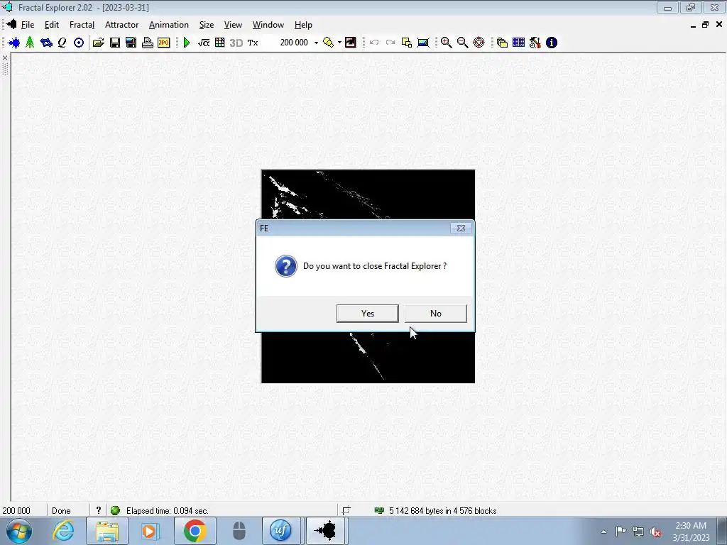727x545 pixels.
Task: Export as JPG using the JPG icon
Action: click(164, 43)
